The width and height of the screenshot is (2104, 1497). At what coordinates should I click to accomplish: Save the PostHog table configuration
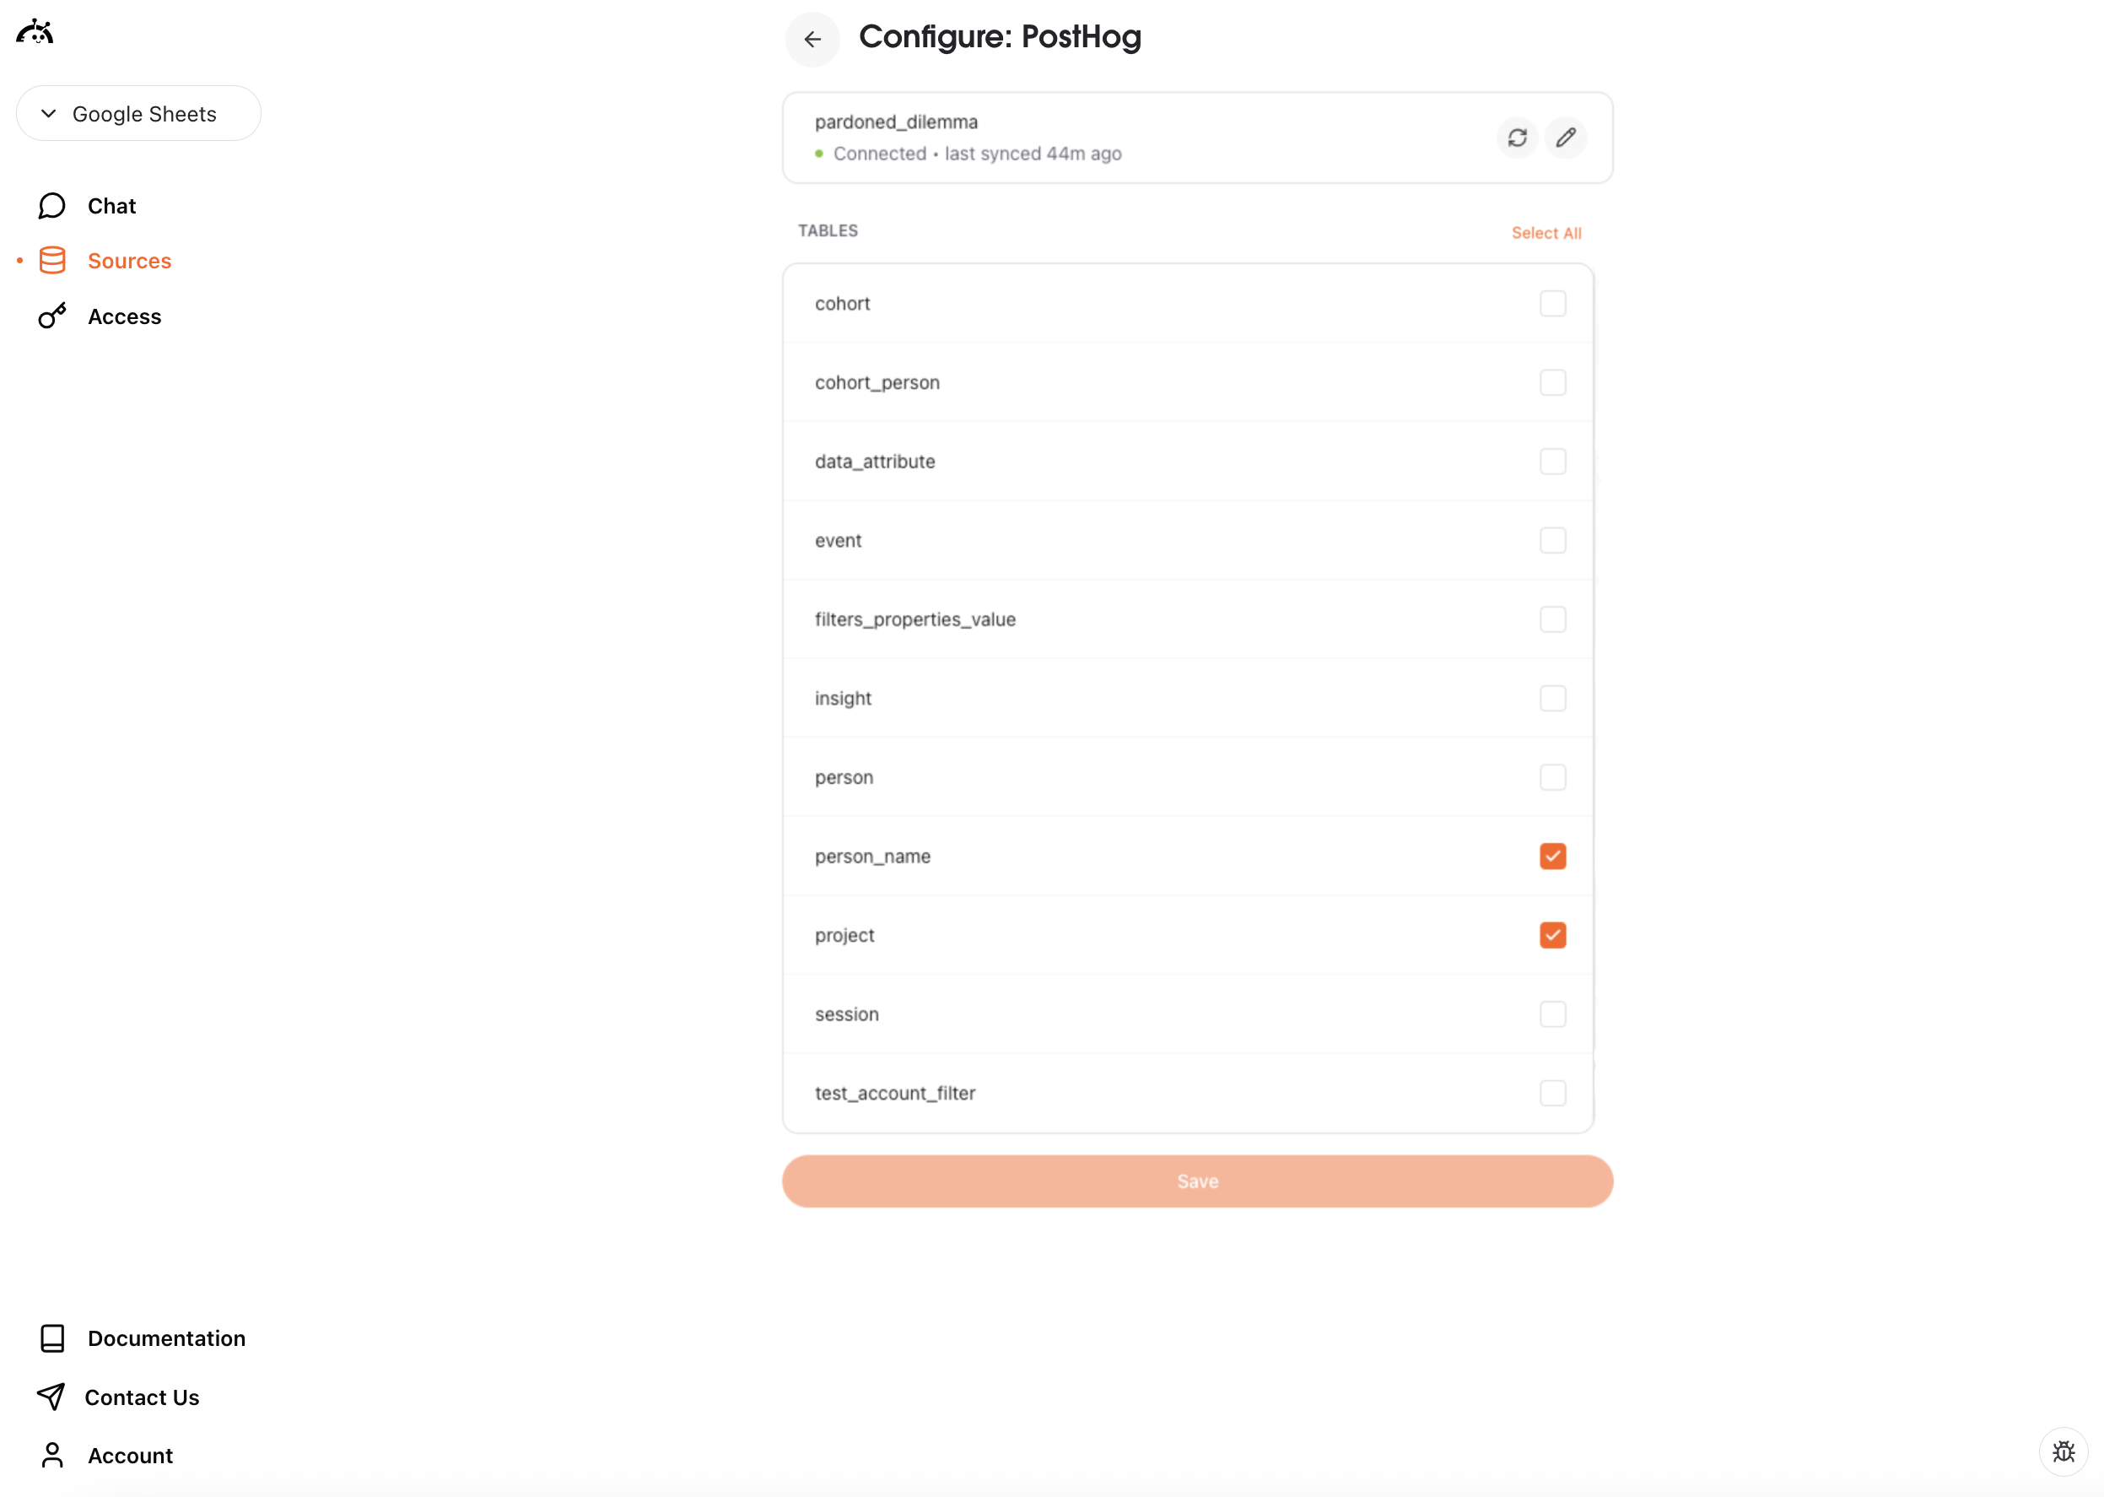click(1197, 1181)
